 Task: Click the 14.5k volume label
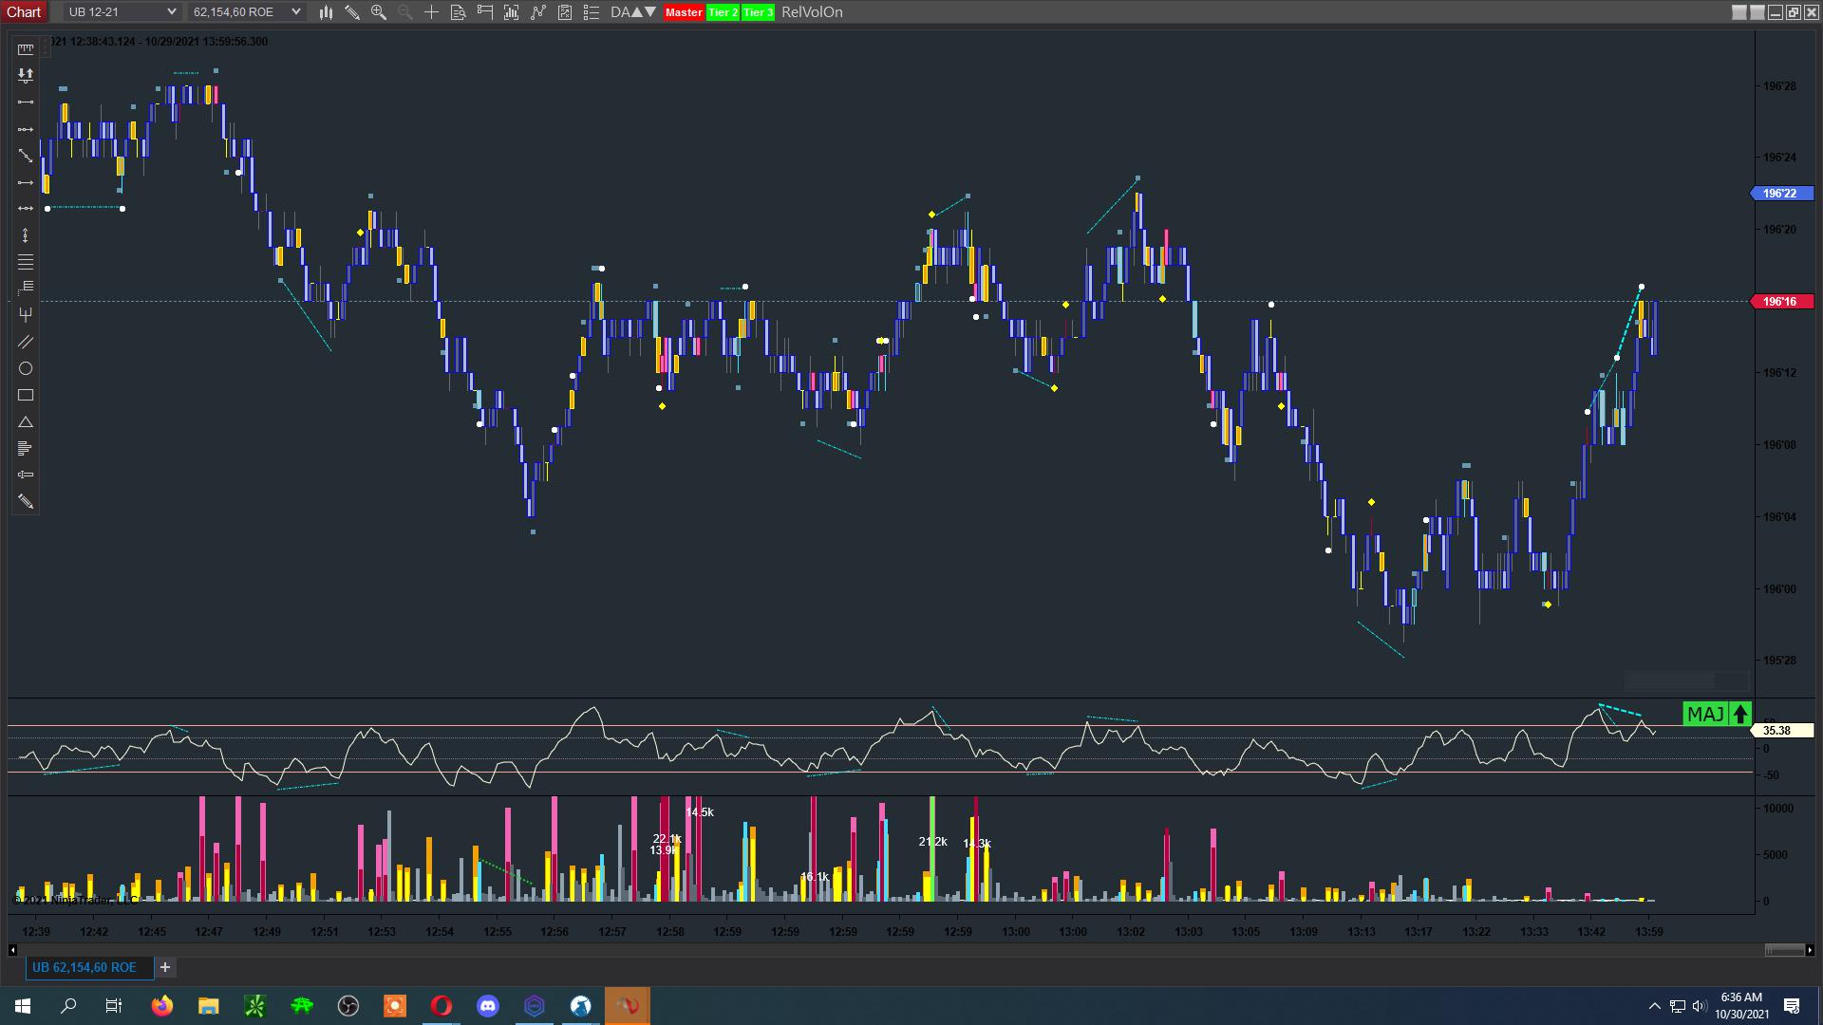pos(700,812)
